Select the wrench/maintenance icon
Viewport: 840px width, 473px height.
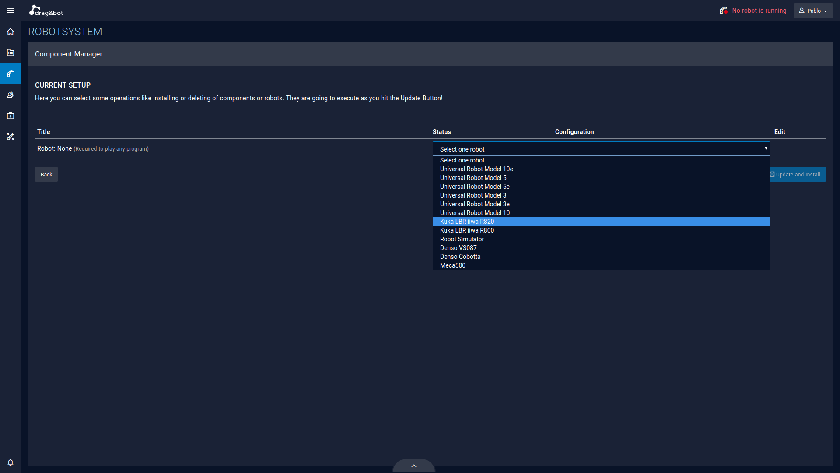pos(10,137)
